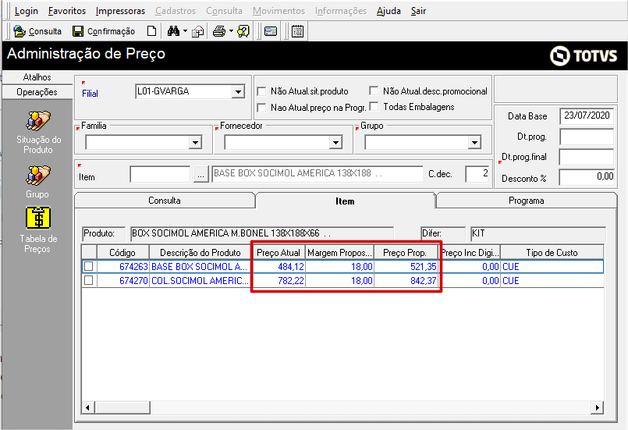Switch to the Consulta tab
Screen dimensions: 628x430
tap(165, 201)
